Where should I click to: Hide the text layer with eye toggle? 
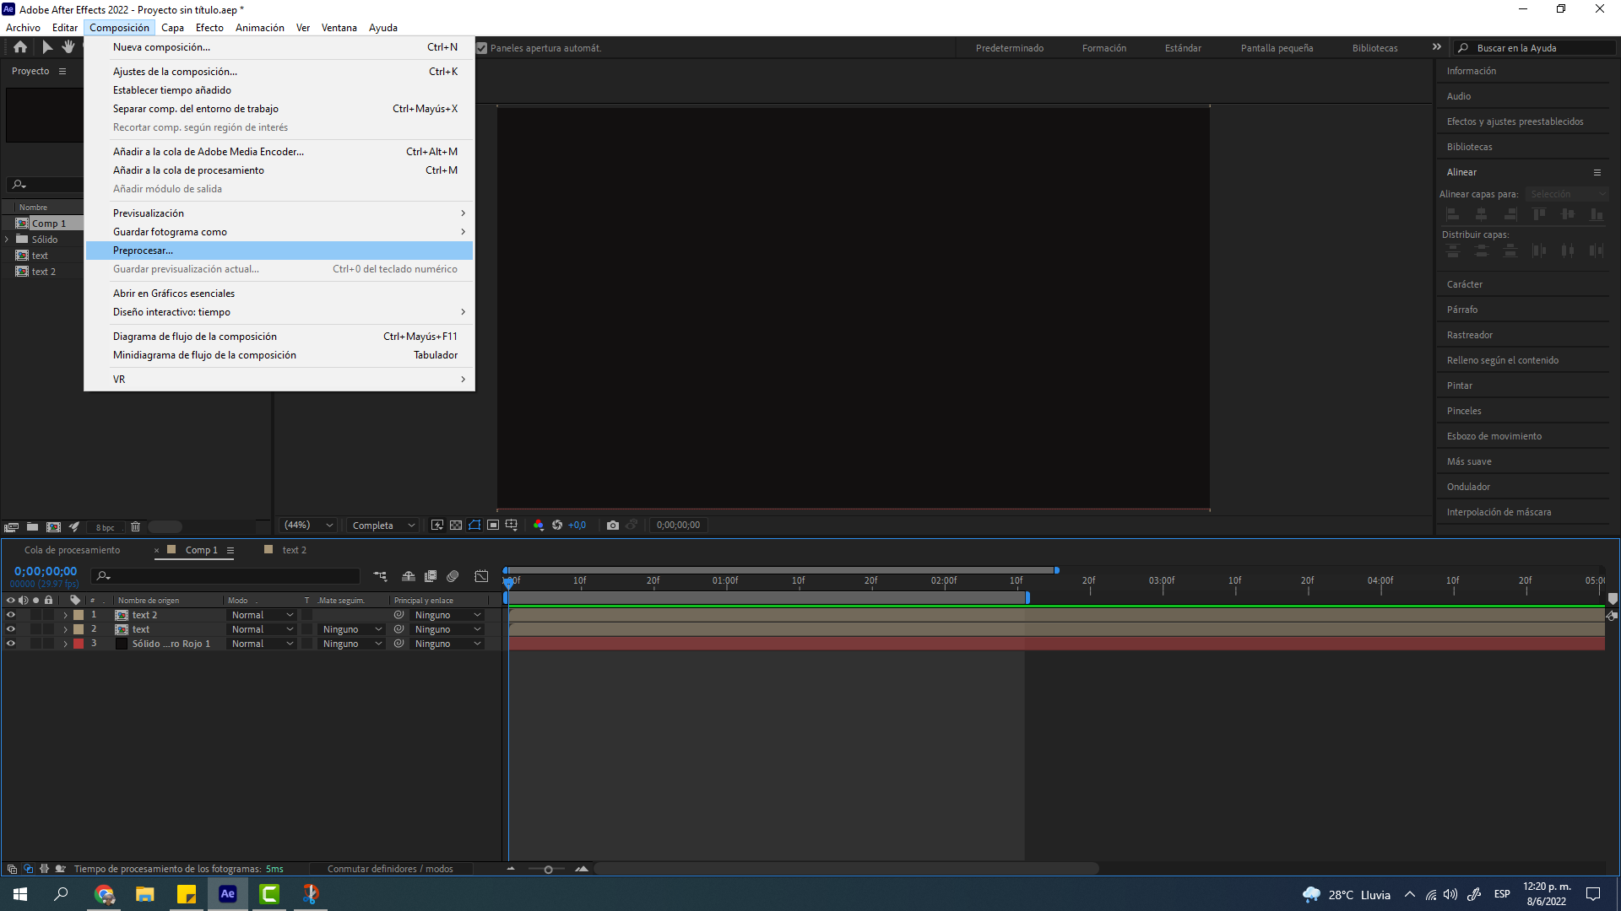(11, 629)
